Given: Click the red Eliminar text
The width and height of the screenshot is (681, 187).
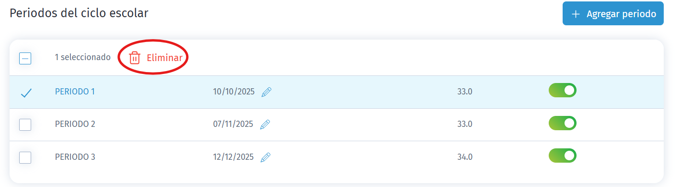Looking at the screenshot, I should pyautogui.click(x=164, y=58).
